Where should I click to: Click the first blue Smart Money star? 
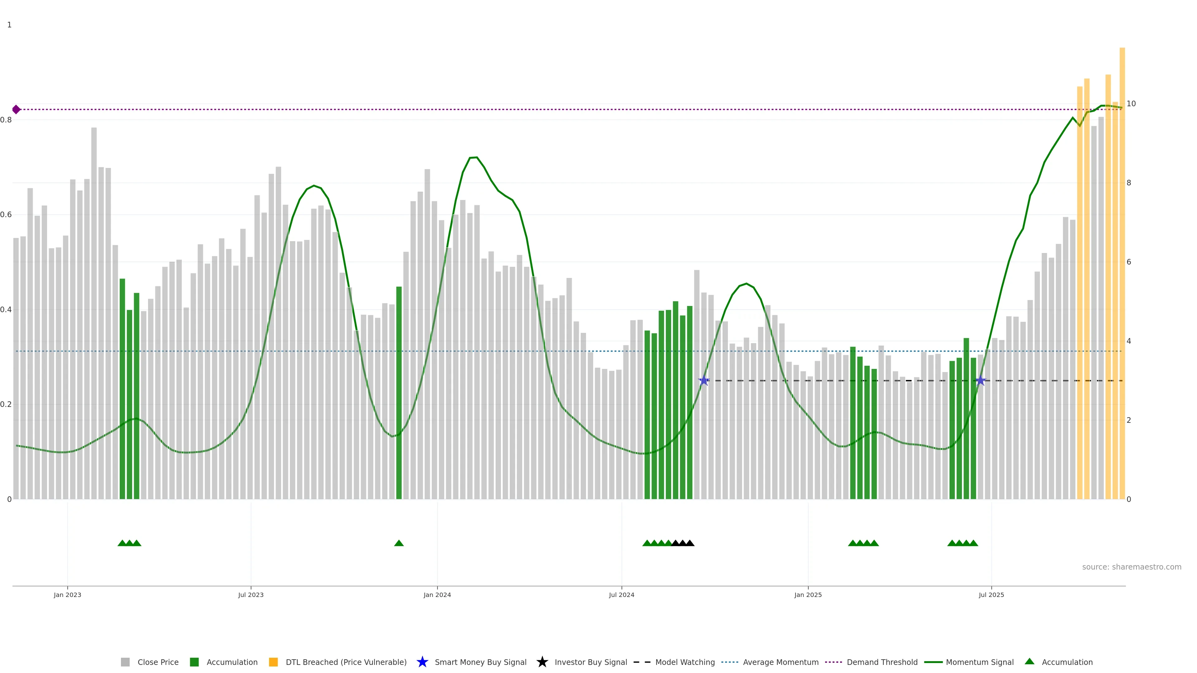click(704, 381)
